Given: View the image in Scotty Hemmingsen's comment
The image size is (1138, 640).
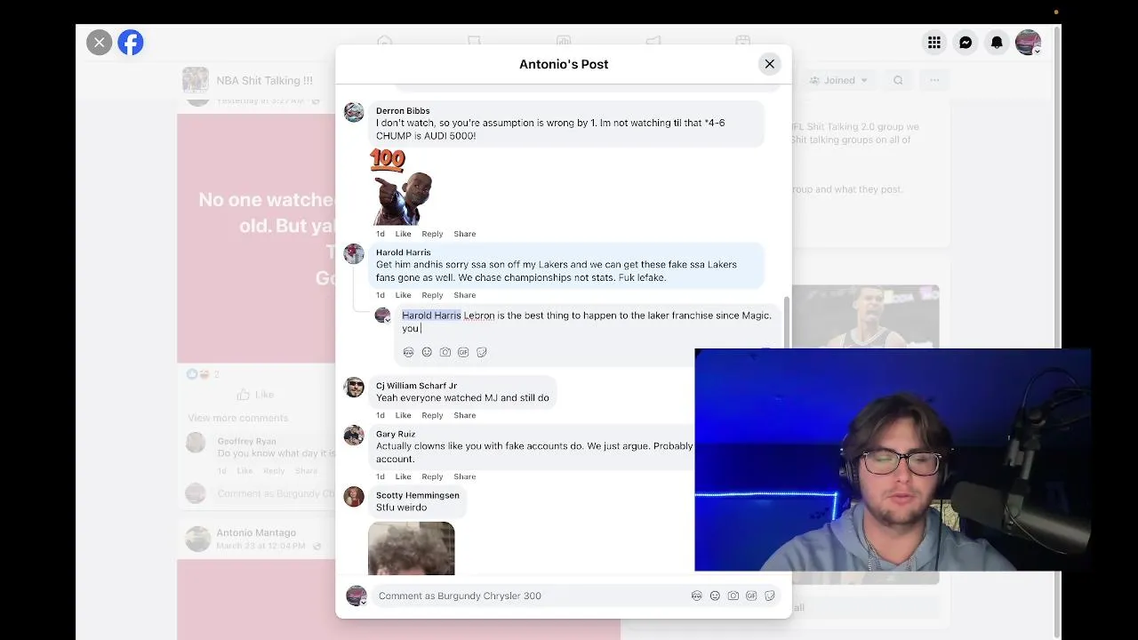Looking at the screenshot, I should [411, 548].
